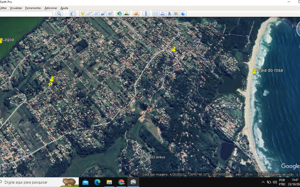Click the print icon in toolbar

pos(162,13)
